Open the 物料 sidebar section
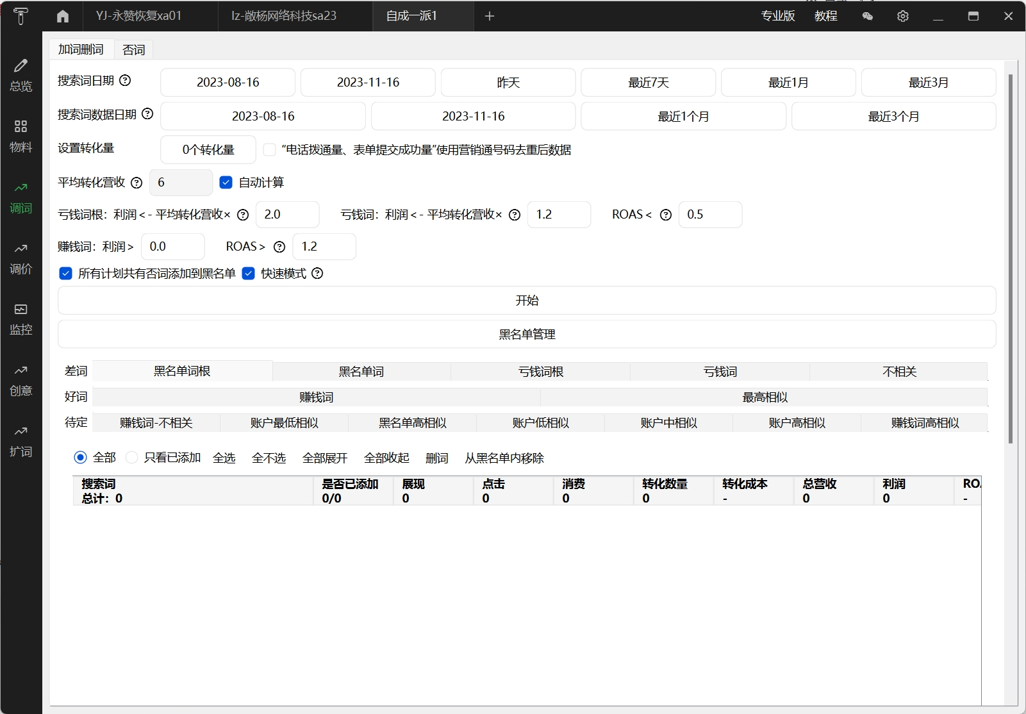Viewport: 1026px width, 714px height. (21, 137)
